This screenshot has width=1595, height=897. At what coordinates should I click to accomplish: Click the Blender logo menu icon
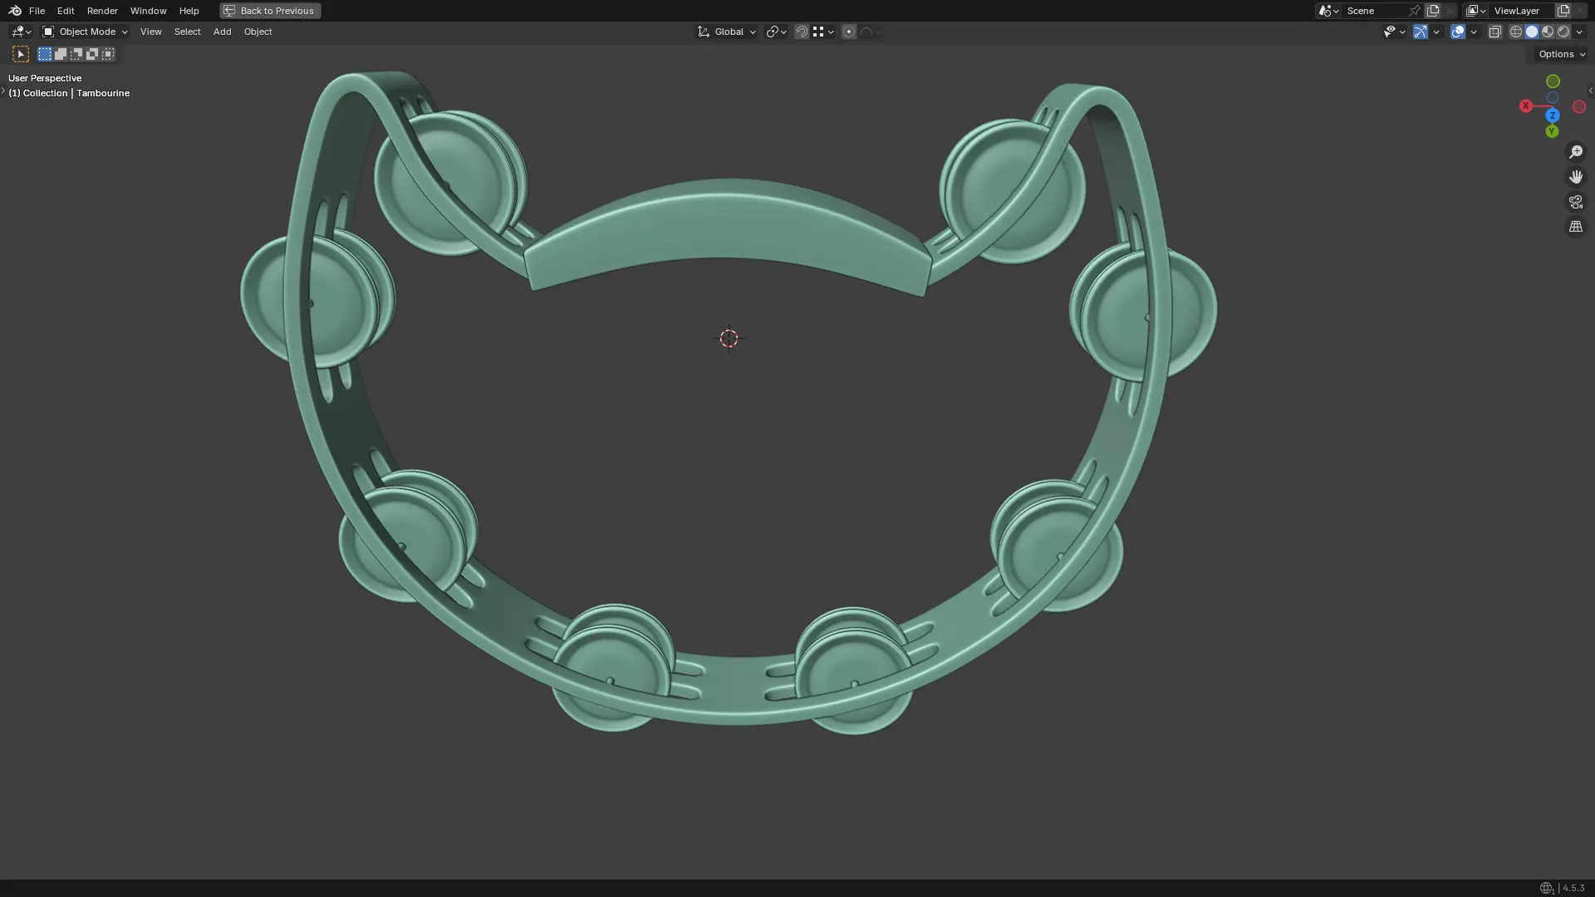pos(15,11)
